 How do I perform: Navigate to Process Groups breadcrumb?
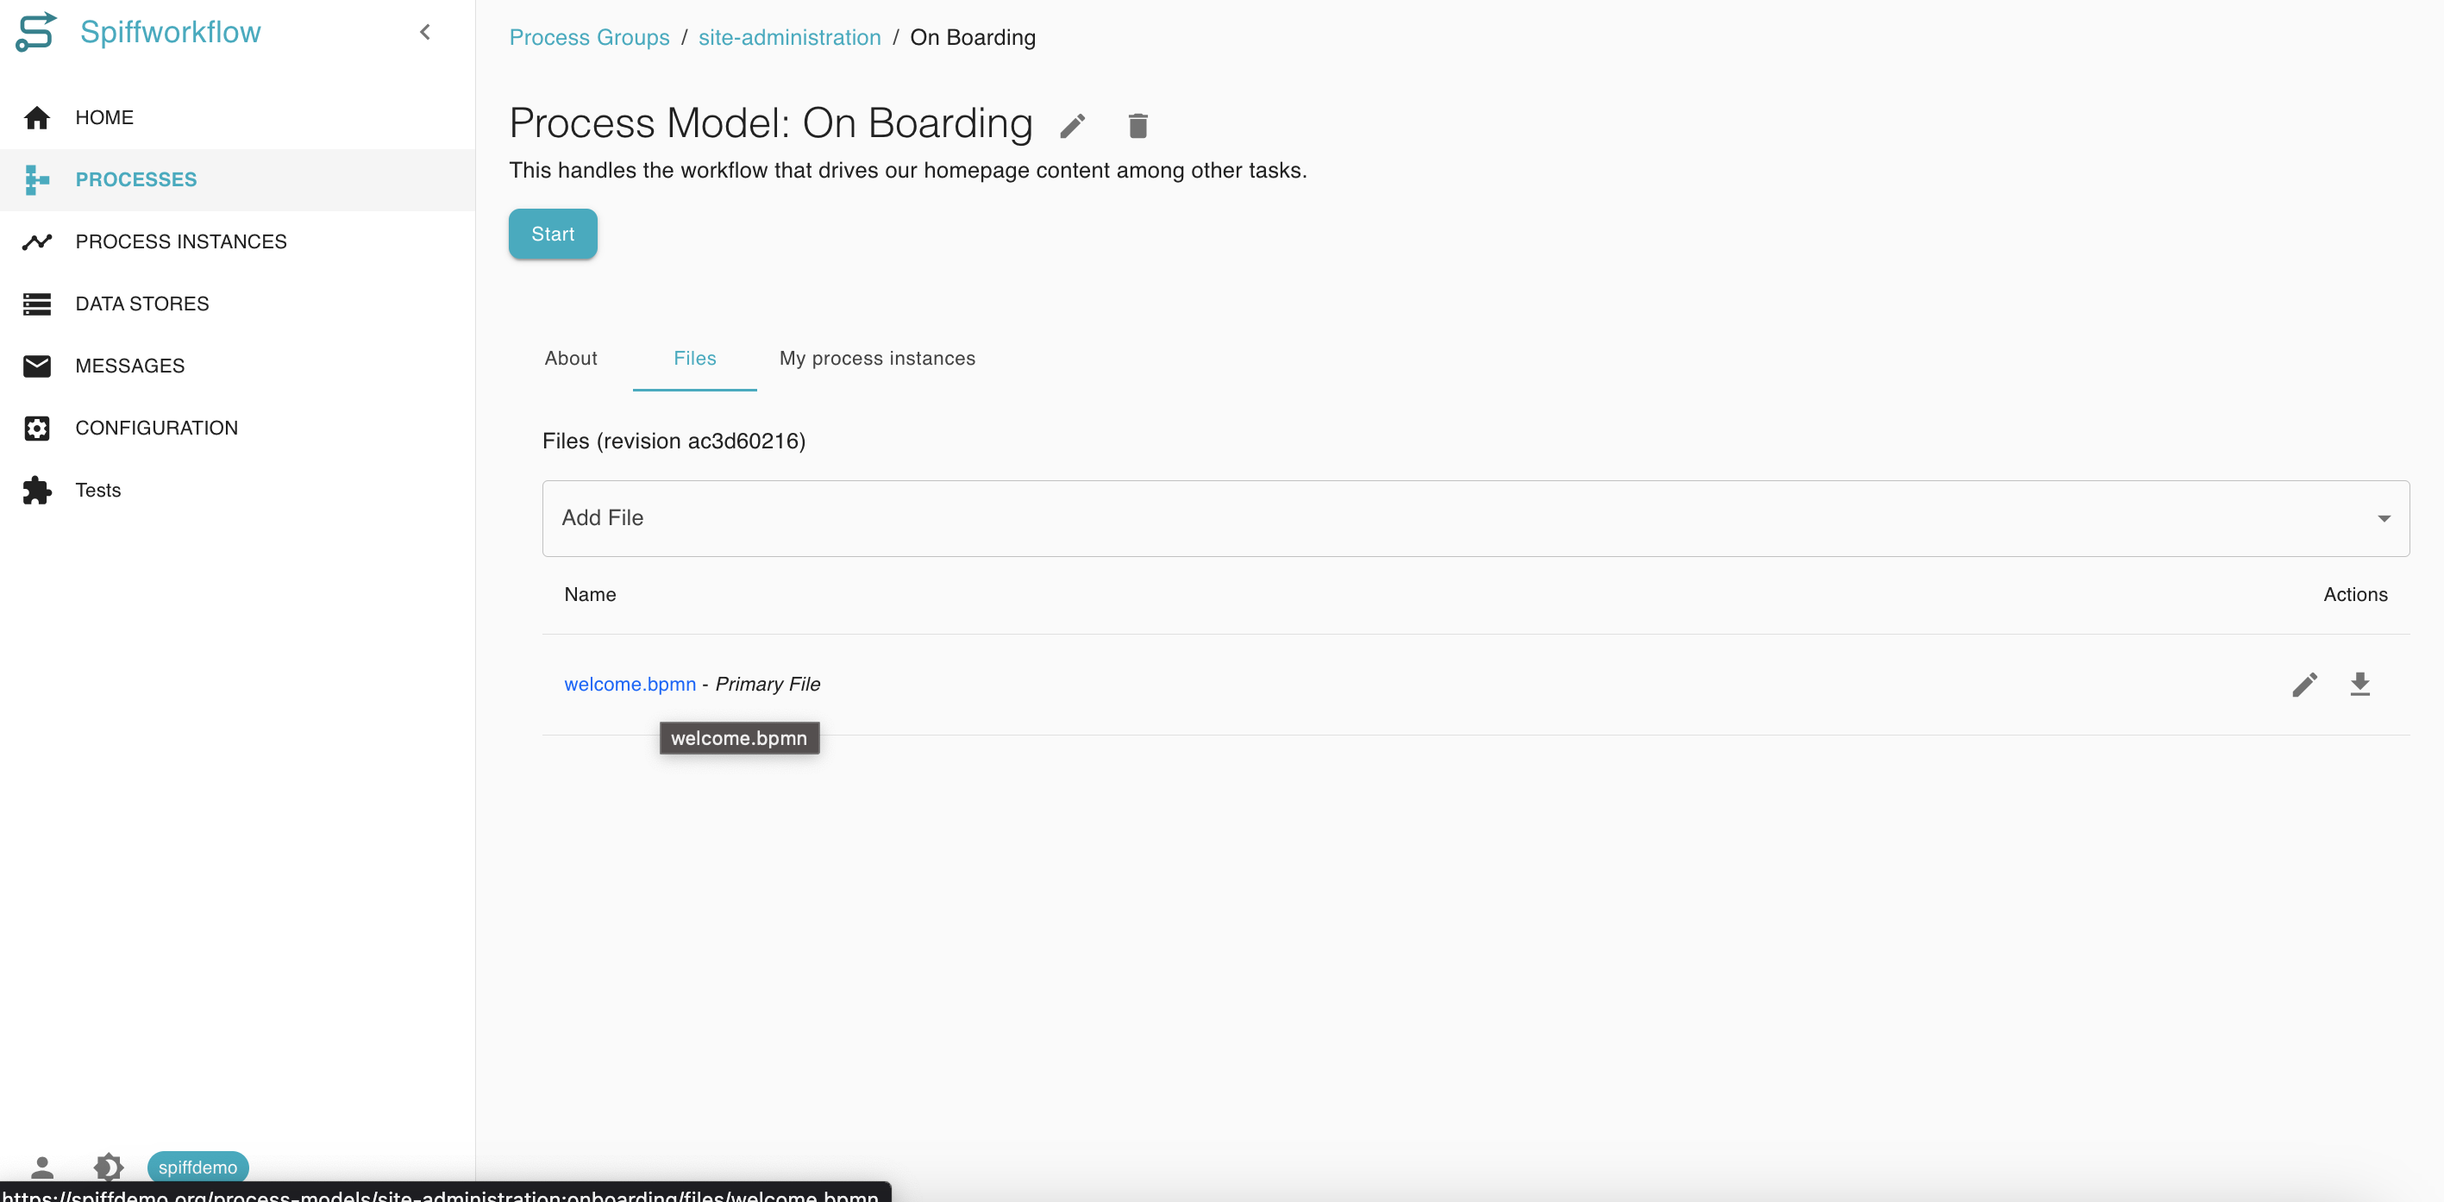tap(589, 37)
